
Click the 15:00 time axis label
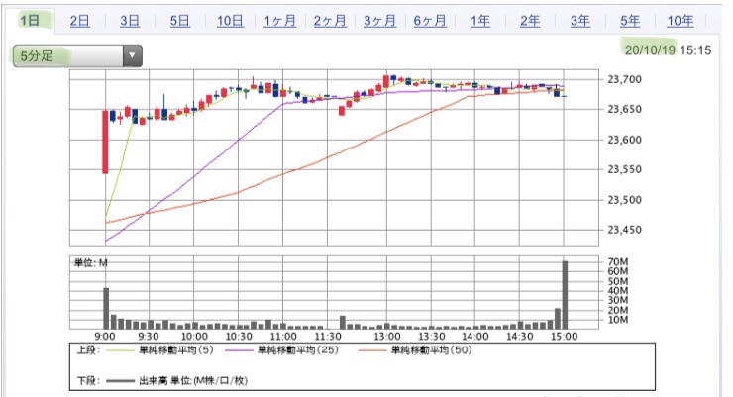[x=565, y=337]
